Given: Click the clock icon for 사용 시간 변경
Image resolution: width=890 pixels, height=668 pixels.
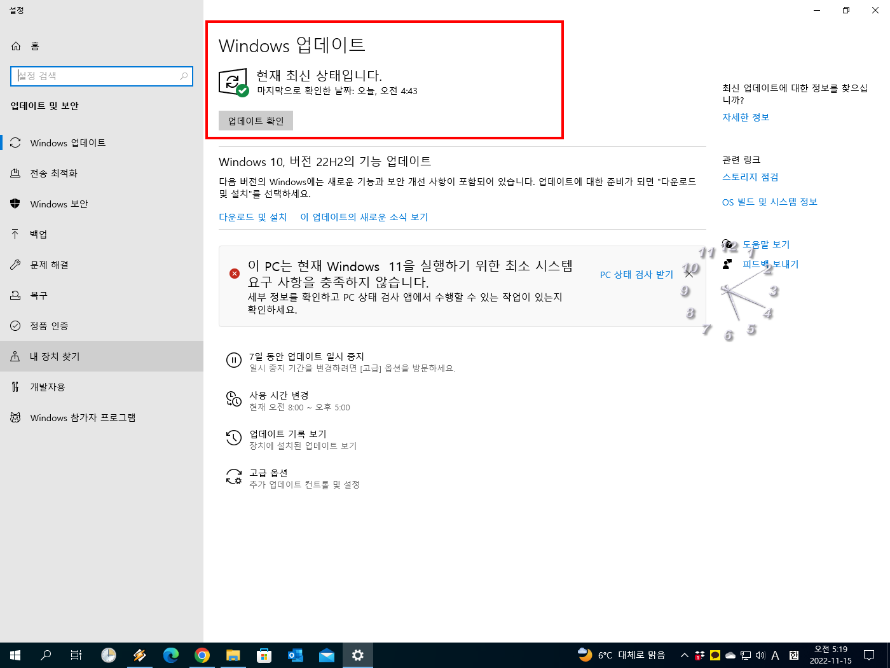Looking at the screenshot, I should pyautogui.click(x=234, y=400).
